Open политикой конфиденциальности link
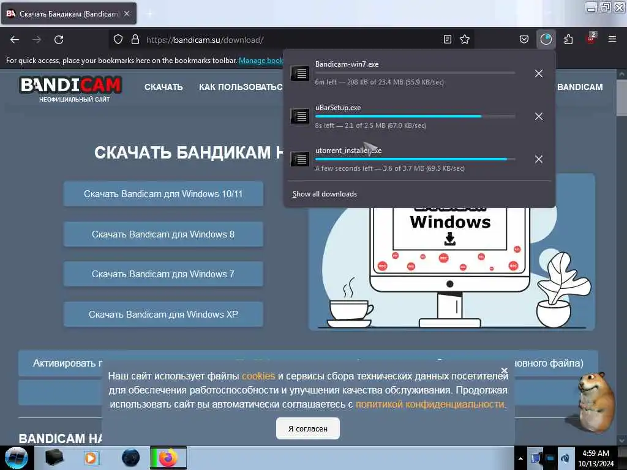Screen dimensions: 627x470 (430, 404)
